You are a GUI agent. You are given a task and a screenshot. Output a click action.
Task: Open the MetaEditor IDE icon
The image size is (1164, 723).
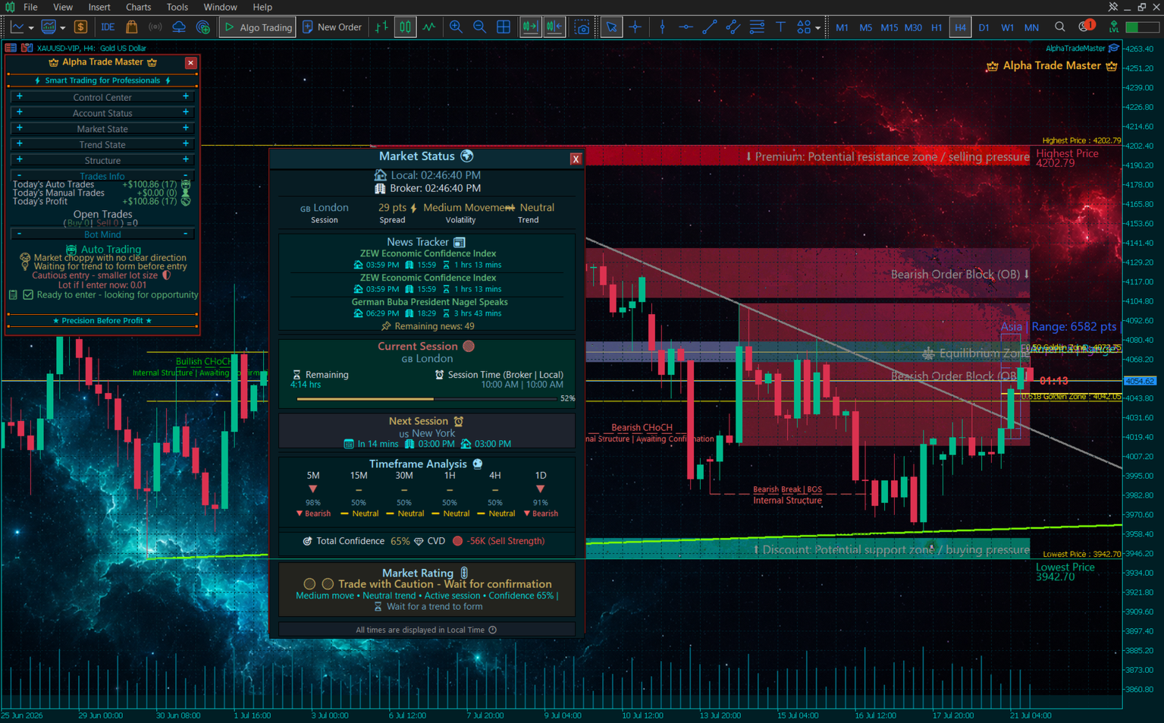point(108,27)
